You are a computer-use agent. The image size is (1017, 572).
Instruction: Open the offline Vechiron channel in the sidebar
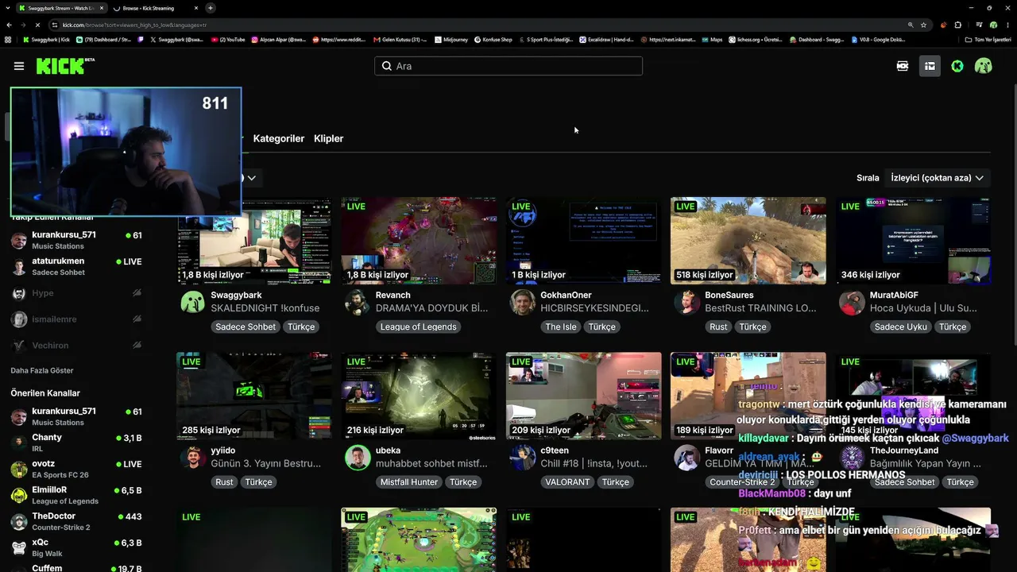click(76, 346)
